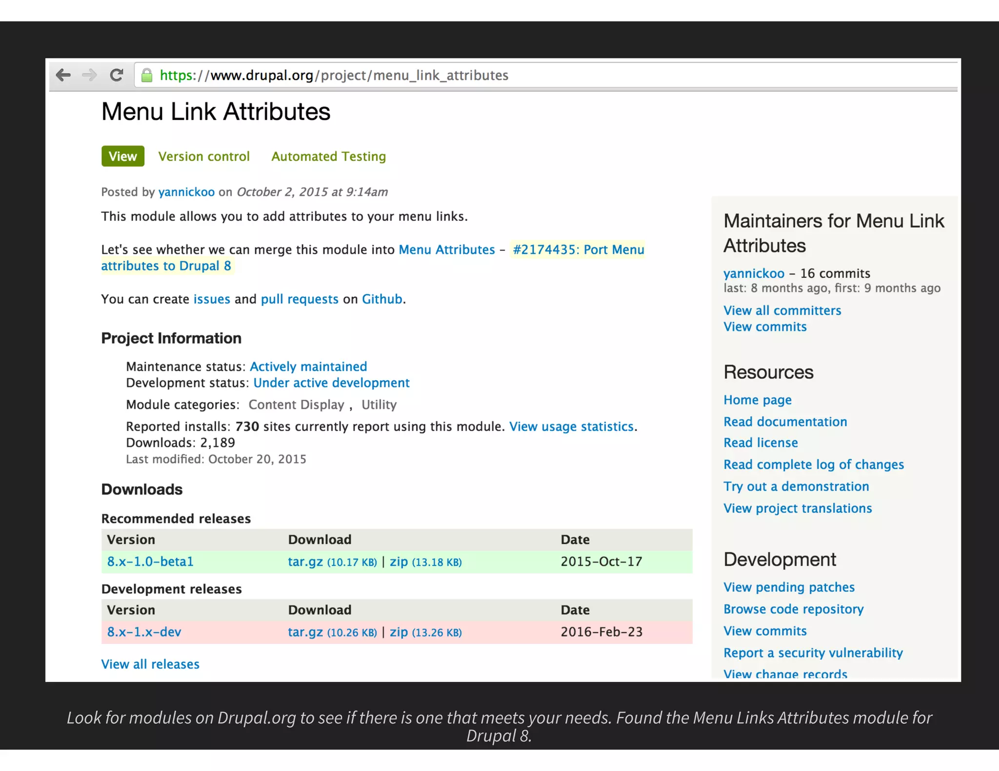Open the Version control tab
Viewport: 999px width, 771px height.
(204, 156)
